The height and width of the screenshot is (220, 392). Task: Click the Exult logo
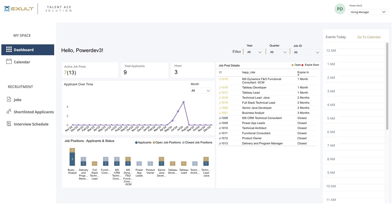19,9
